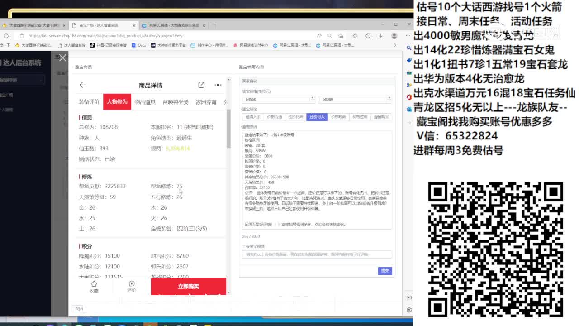The width and height of the screenshot is (579, 326).
Task: Select the 值得入手 conclusion option
Action: [x=253, y=117]
